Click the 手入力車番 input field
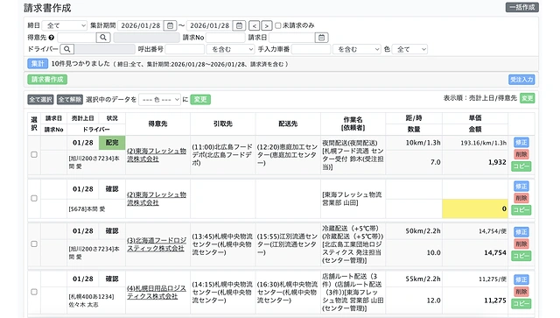Screen dimensions: 560x318 pyautogui.click(x=311, y=49)
